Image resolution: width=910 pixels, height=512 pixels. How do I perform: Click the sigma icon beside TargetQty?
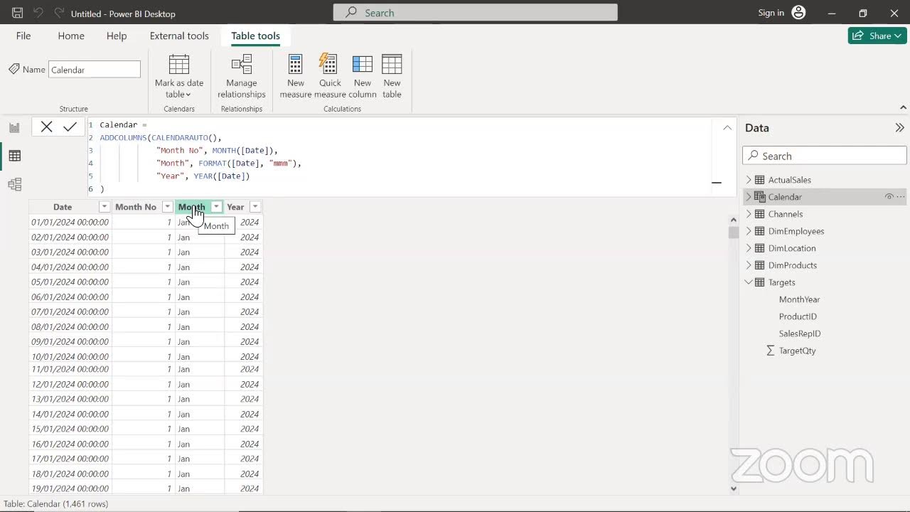(770, 351)
